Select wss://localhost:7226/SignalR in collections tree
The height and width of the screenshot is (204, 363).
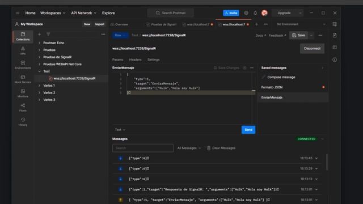pos(74,78)
